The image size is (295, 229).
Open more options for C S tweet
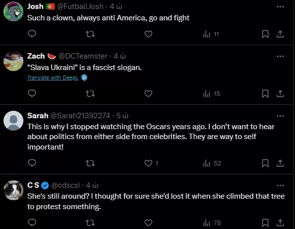coord(280,185)
